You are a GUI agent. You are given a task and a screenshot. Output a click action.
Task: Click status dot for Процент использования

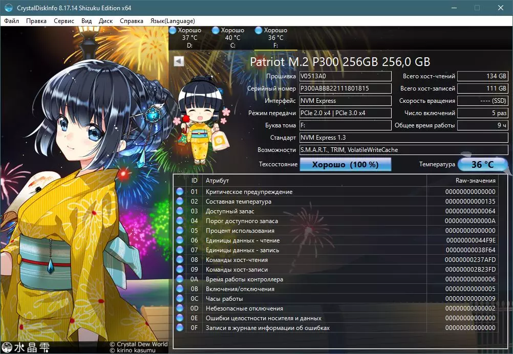tap(180, 230)
